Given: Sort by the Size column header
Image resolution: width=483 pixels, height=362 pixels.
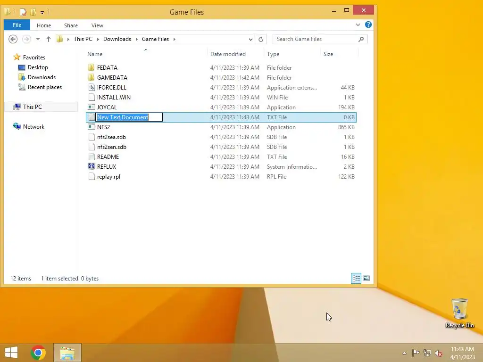Looking at the screenshot, I should [328, 54].
